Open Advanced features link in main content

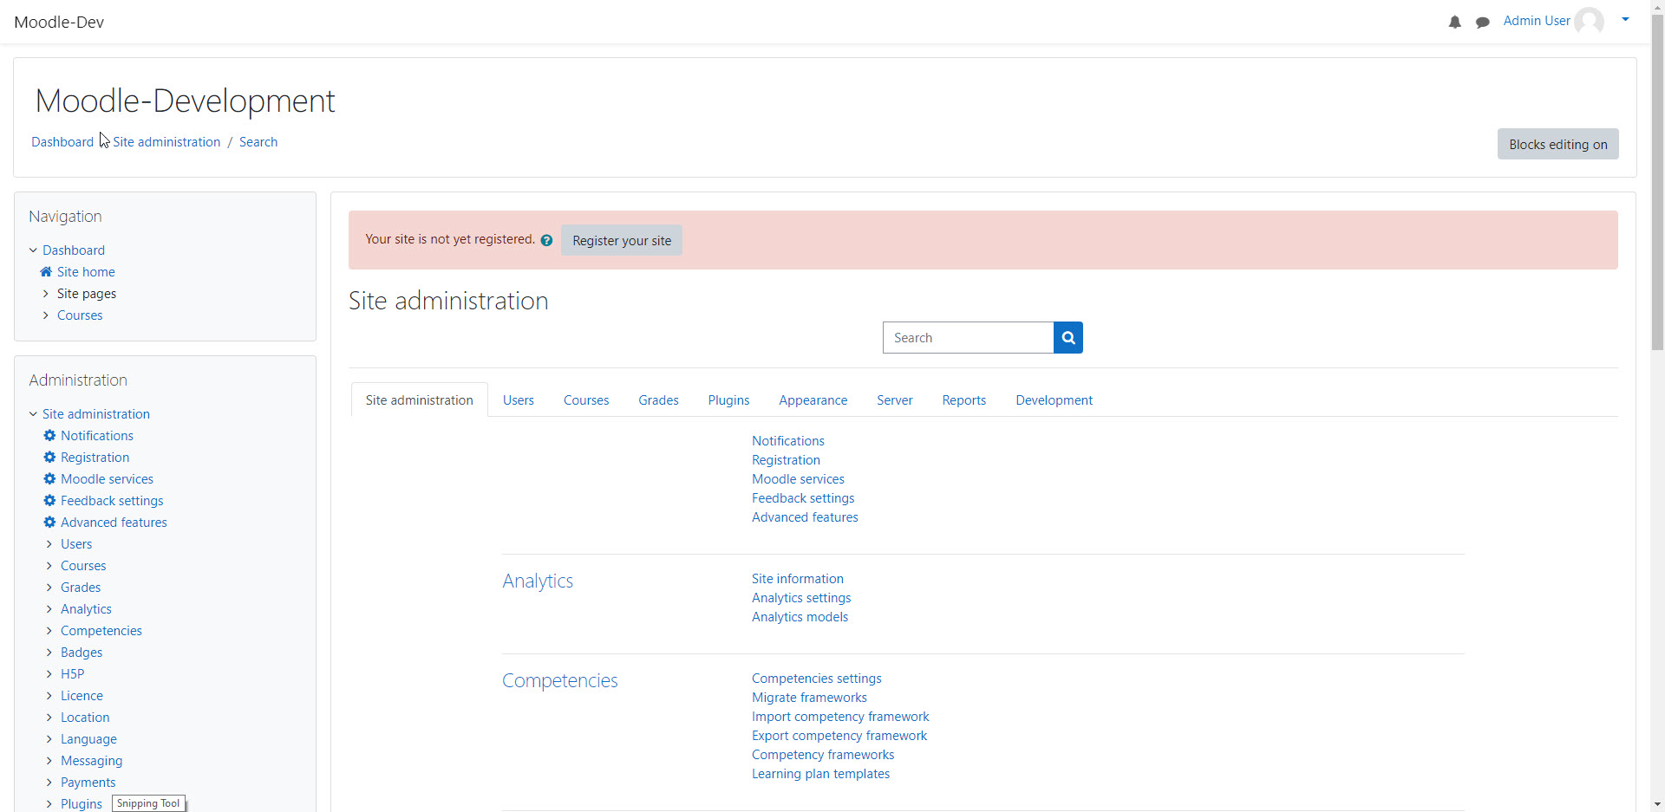(805, 516)
